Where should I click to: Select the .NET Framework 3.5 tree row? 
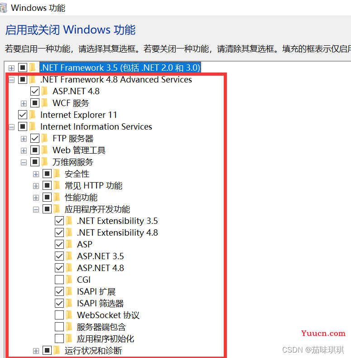tap(120, 68)
